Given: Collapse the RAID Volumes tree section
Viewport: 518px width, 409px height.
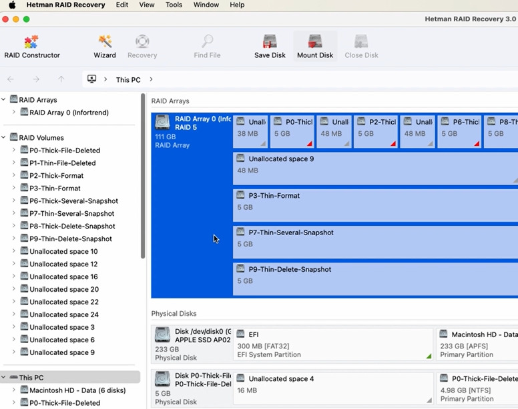Looking at the screenshot, I should point(3,137).
